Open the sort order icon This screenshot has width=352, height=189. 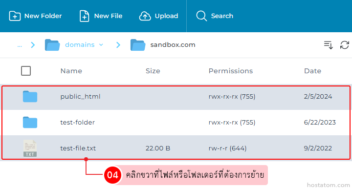tap(328, 45)
